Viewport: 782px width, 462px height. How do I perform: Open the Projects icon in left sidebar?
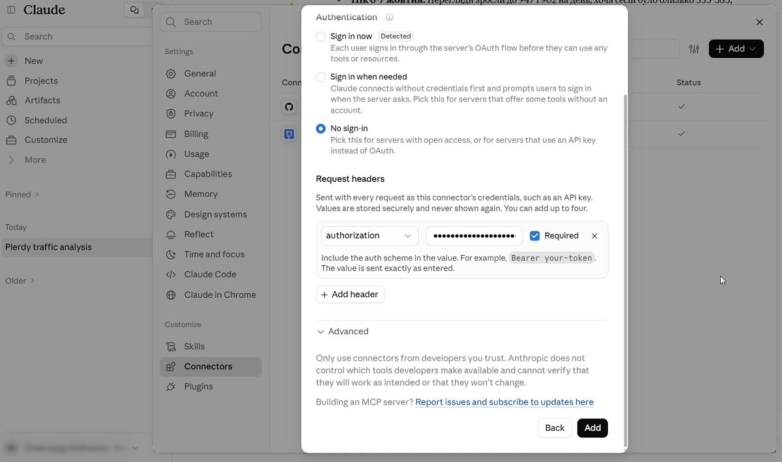(x=11, y=81)
